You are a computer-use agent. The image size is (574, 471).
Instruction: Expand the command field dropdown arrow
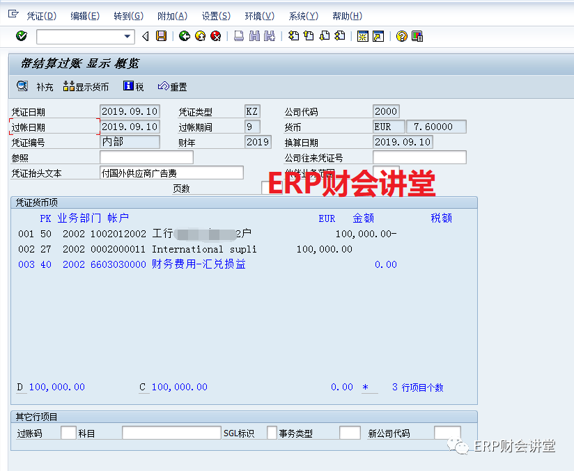pos(127,36)
